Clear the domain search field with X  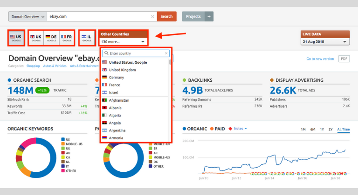point(152,17)
